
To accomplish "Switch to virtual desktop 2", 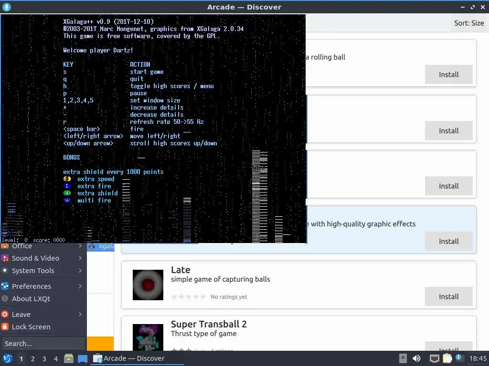I will 33,359.
